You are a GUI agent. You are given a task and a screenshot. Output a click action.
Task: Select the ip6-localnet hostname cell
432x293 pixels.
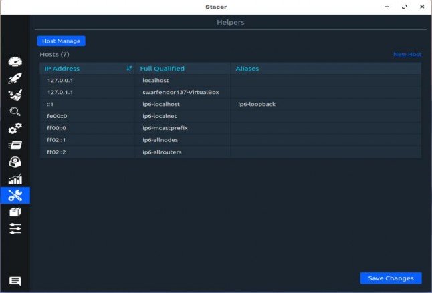183,116
